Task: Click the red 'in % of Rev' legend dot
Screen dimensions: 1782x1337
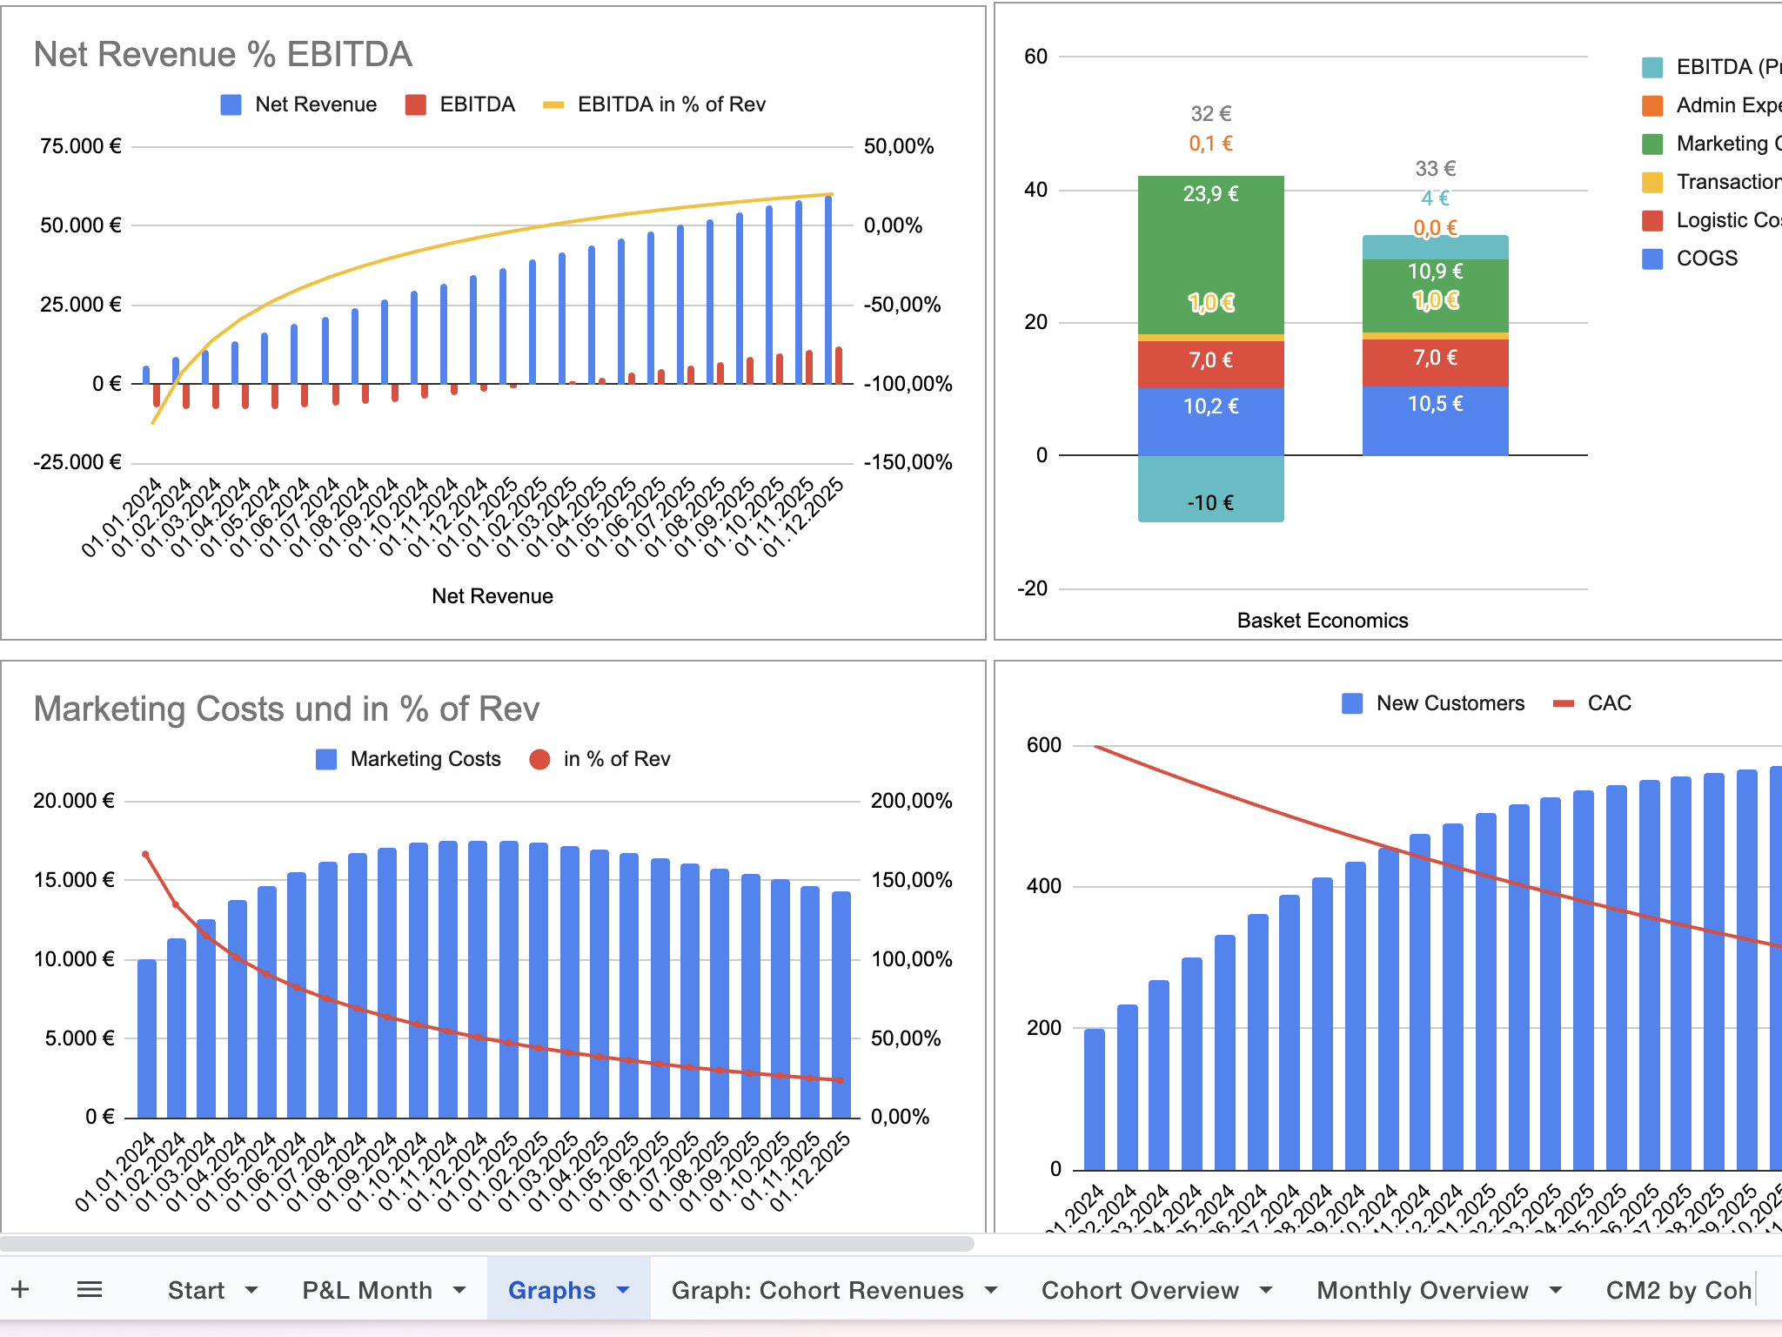Action: click(x=539, y=760)
